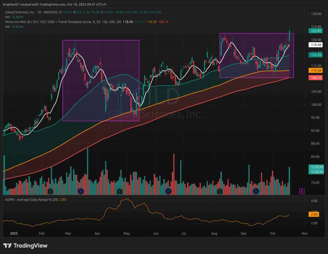This screenshot has height=254, width=328.
Task: Click the purple upcoming earnings marker
Action: (302, 191)
